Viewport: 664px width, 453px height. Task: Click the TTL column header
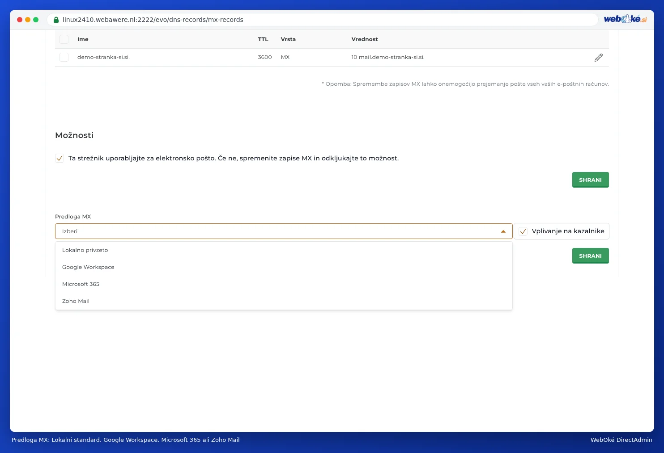click(263, 39)
